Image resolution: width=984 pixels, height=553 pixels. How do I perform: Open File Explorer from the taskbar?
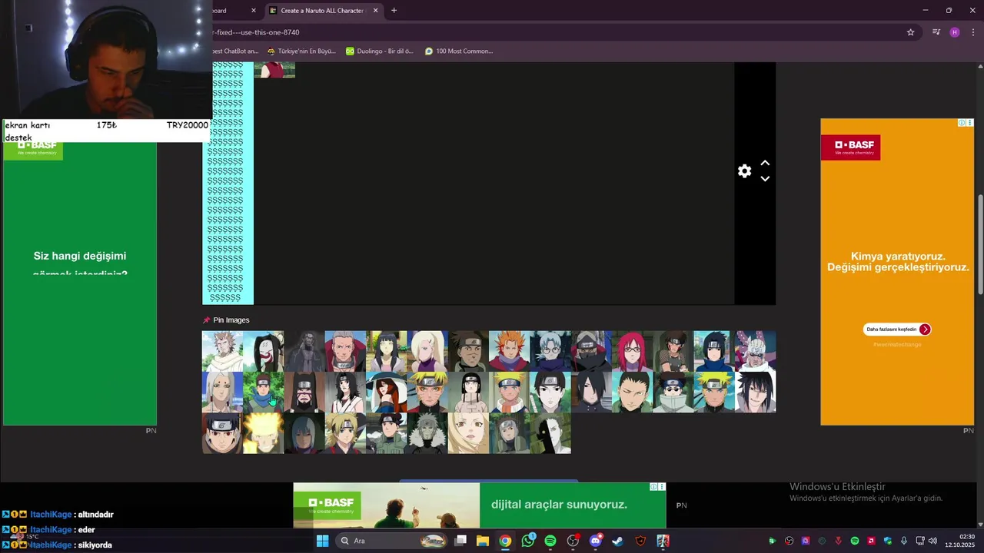(x=483, y=541)
